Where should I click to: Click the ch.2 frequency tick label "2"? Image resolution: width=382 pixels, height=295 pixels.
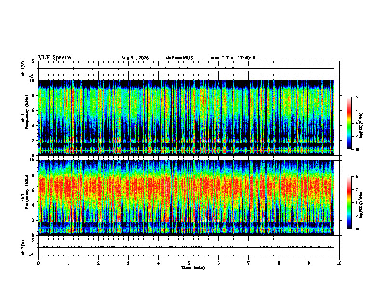pos(34,220)
